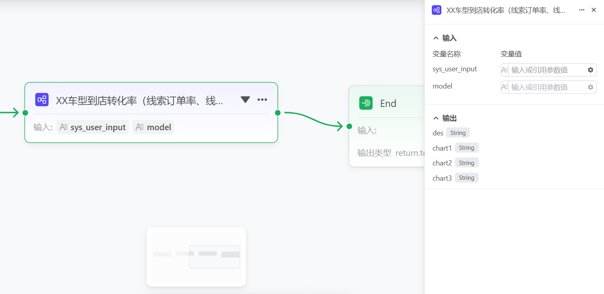Click the green End node icon
This screenshot has width=604, height=294.
366,103
